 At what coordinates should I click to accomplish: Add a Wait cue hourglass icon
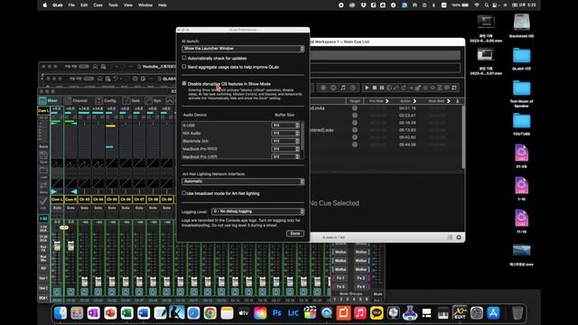pyautogui.click(x=440, y=88)
